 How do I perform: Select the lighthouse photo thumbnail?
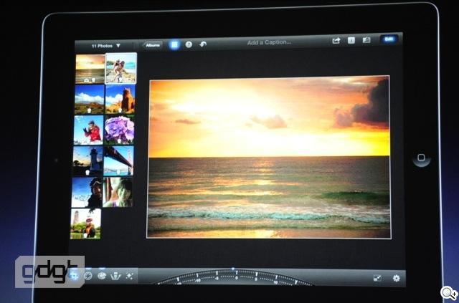[x=88, y=161]
